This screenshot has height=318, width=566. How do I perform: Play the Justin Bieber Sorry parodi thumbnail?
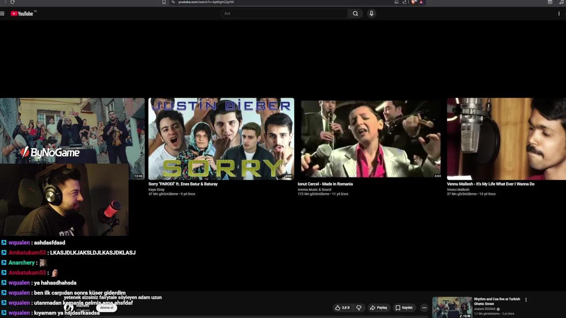[x=221, y=139]
